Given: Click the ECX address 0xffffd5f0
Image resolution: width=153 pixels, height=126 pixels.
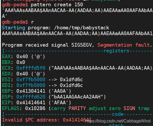Looking at the screenshot, I should click(x=31, y=68).
